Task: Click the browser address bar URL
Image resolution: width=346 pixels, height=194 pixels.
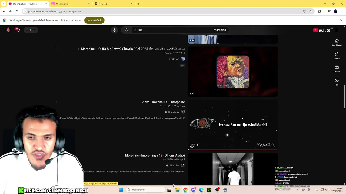Action: click(54, 11)
